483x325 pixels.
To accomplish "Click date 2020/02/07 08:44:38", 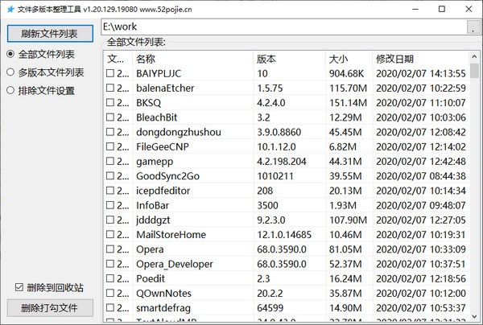I will pyautogui.click(x=421, y=176).
